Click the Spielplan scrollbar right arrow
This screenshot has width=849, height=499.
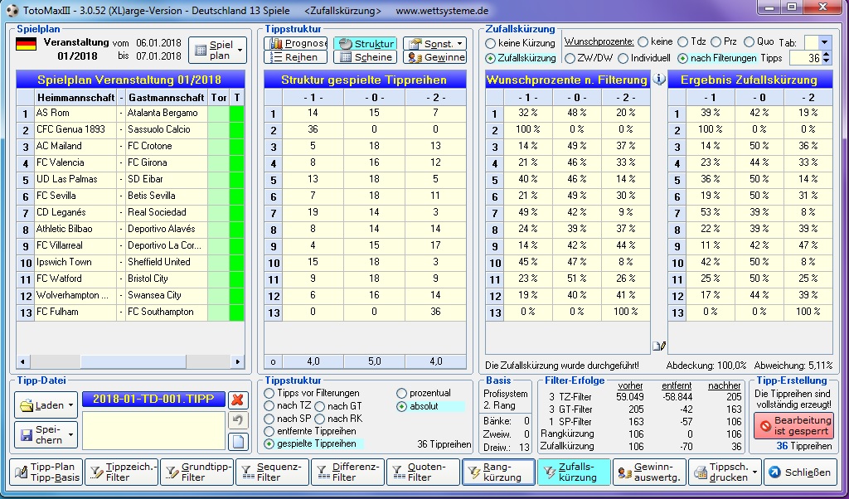238,361
